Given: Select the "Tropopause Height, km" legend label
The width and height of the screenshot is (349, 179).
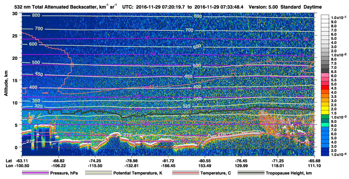Looking at the screenshot, I should 289,173.
